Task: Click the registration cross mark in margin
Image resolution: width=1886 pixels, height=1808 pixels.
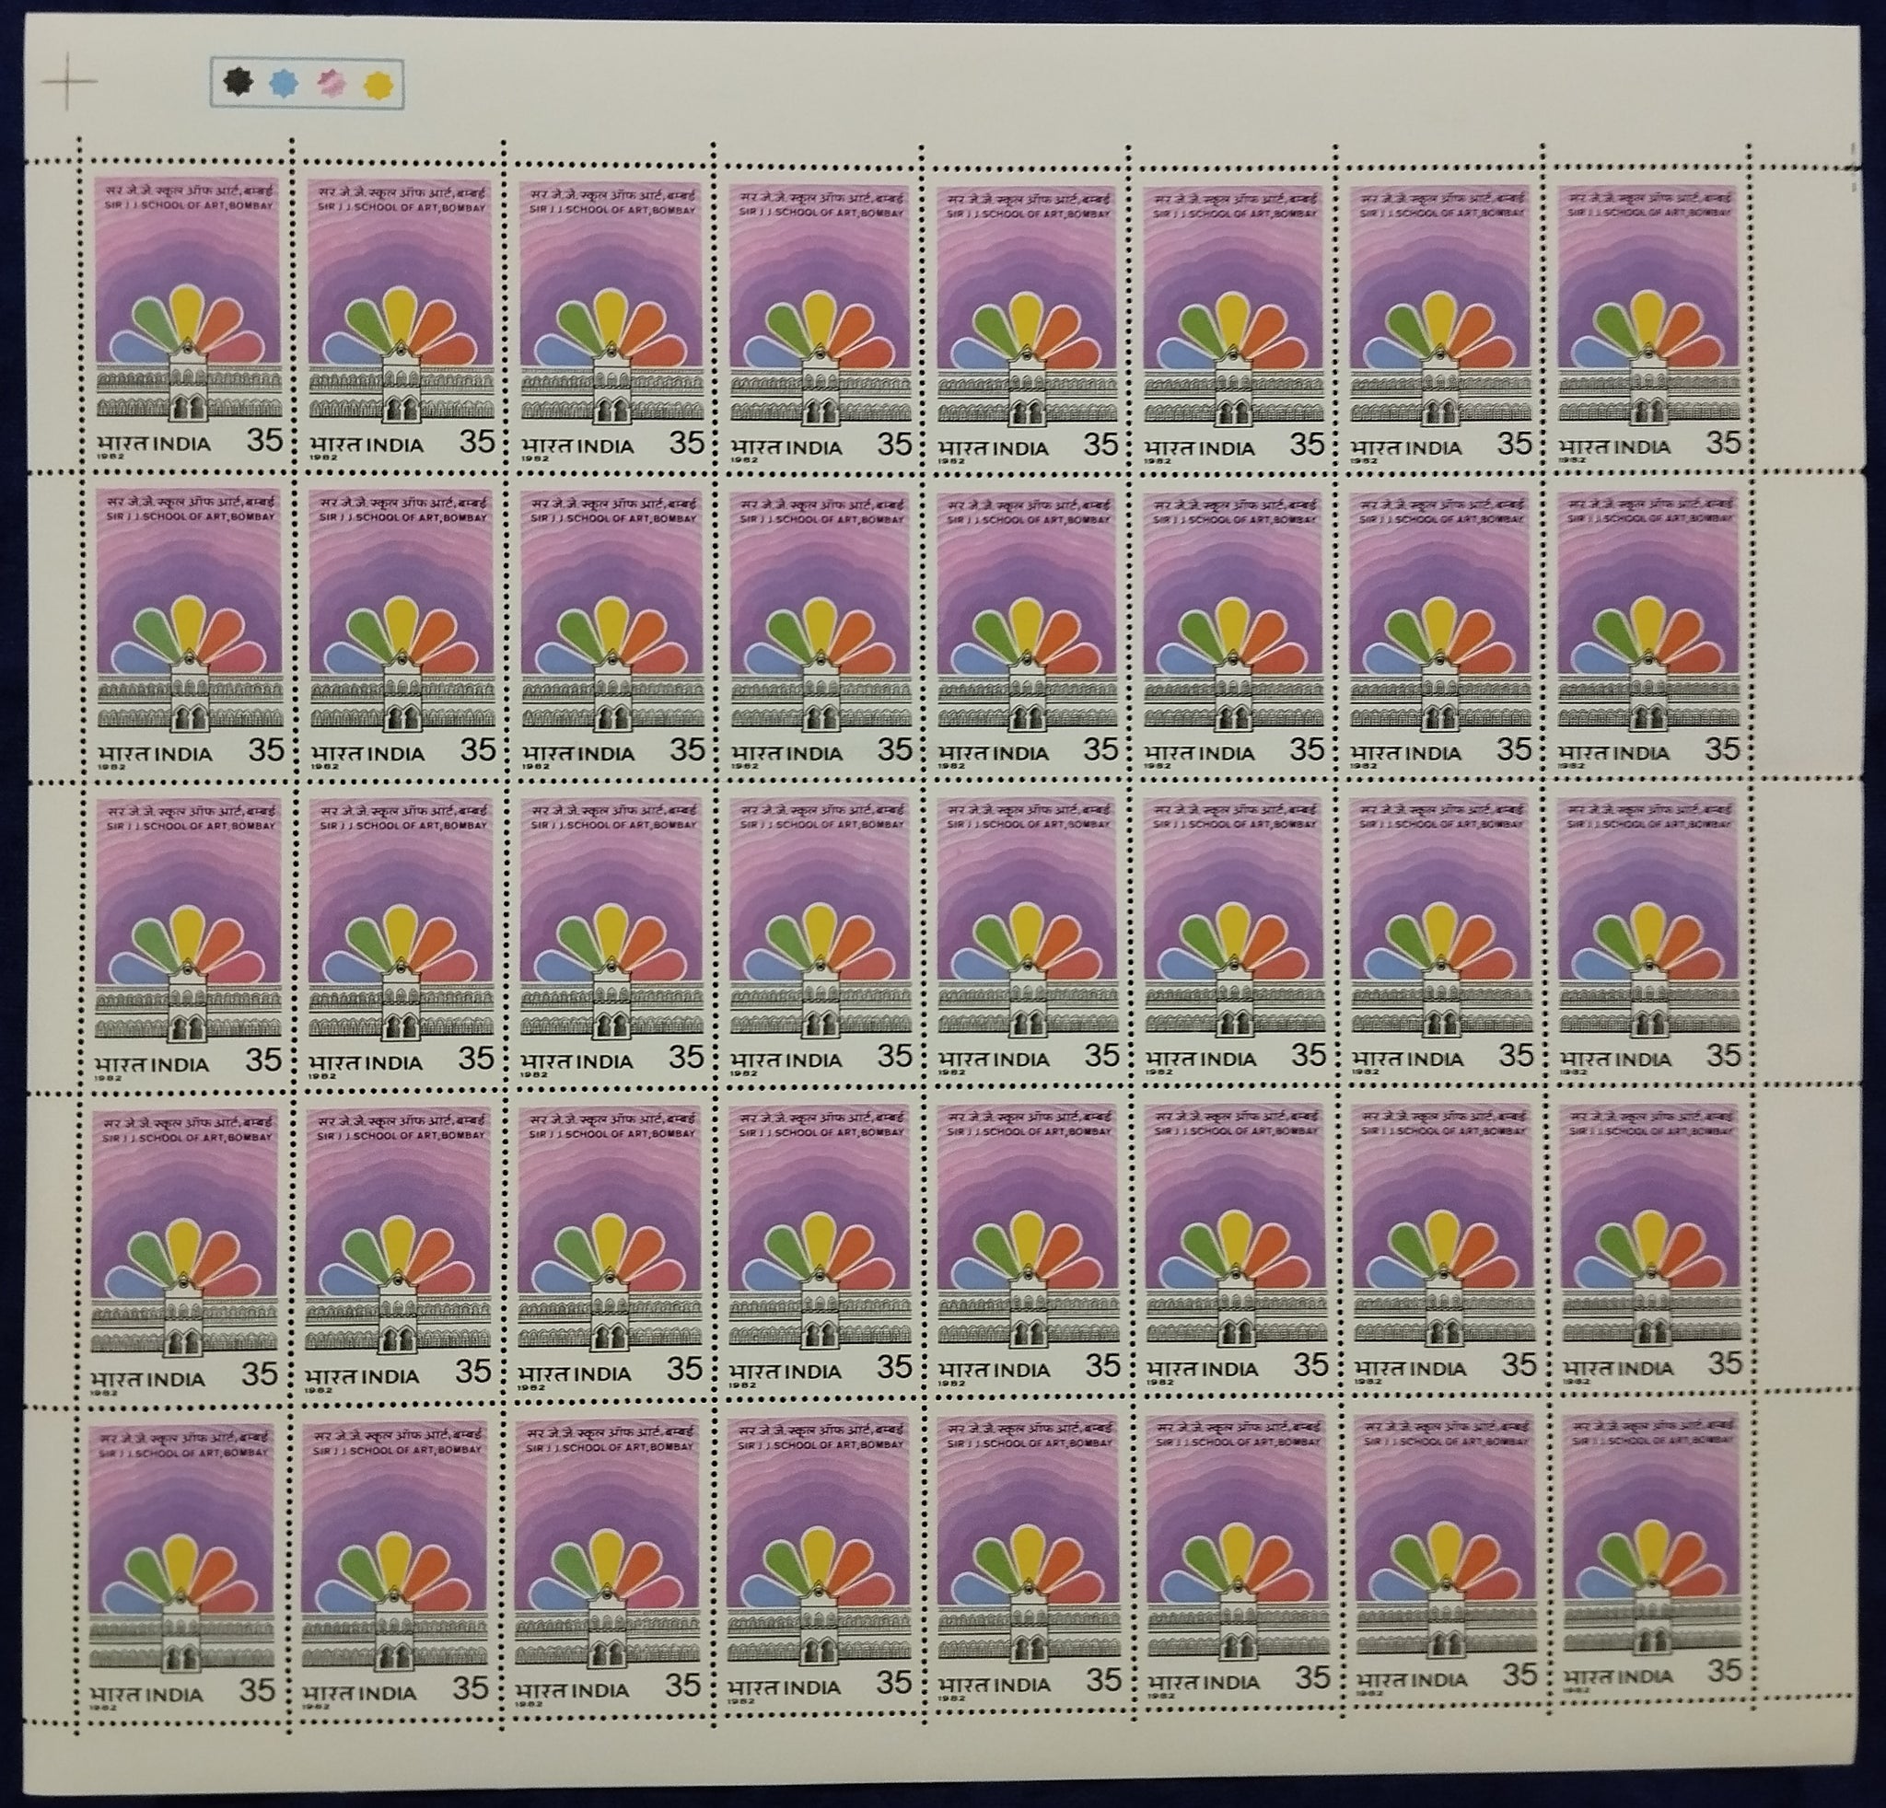Action: coord(68,81)
